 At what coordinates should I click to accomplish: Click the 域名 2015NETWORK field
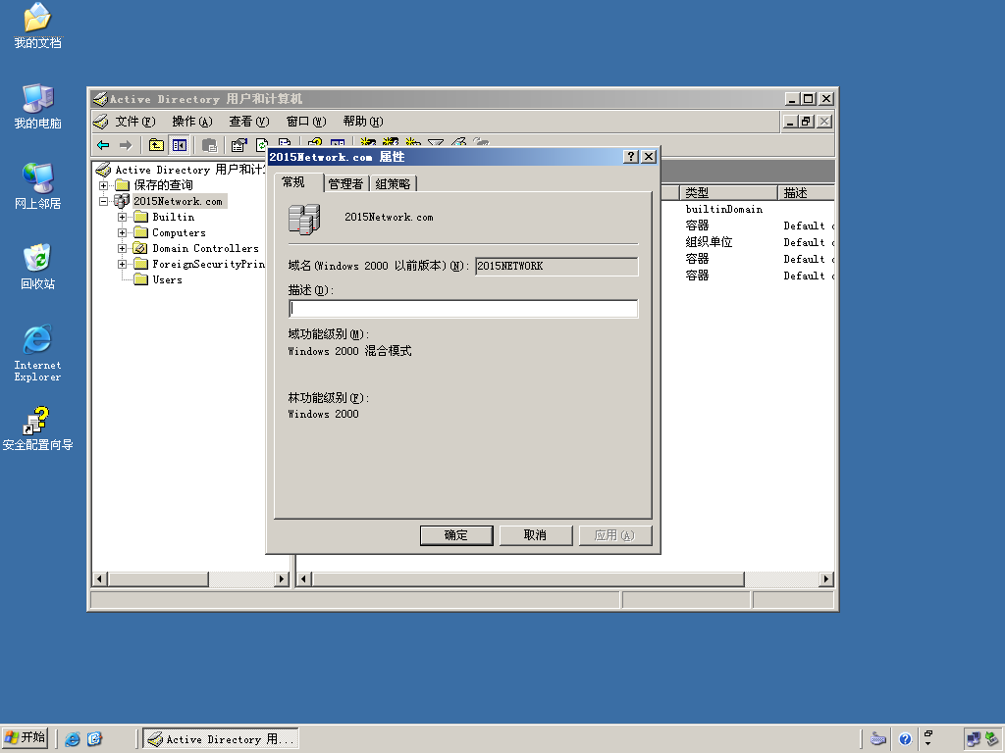[556, 267]
